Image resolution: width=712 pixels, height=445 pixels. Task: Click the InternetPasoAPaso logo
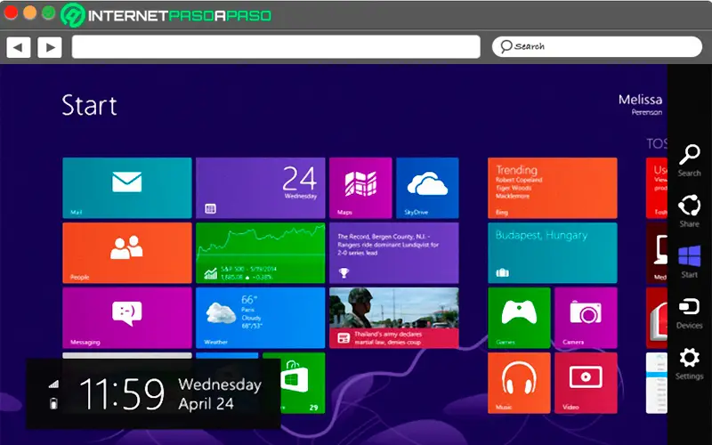(x=166, y=15)
